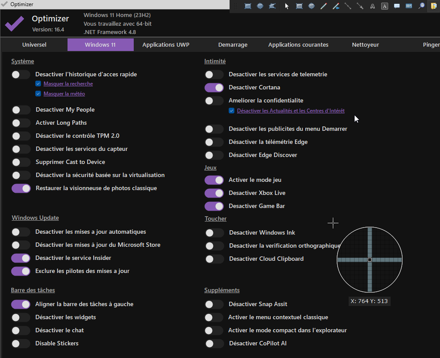Toggle Desactiver Windows Ink
Image resolution: width=440 pixels, height=358 pixels.
click(x=215, y=233)
